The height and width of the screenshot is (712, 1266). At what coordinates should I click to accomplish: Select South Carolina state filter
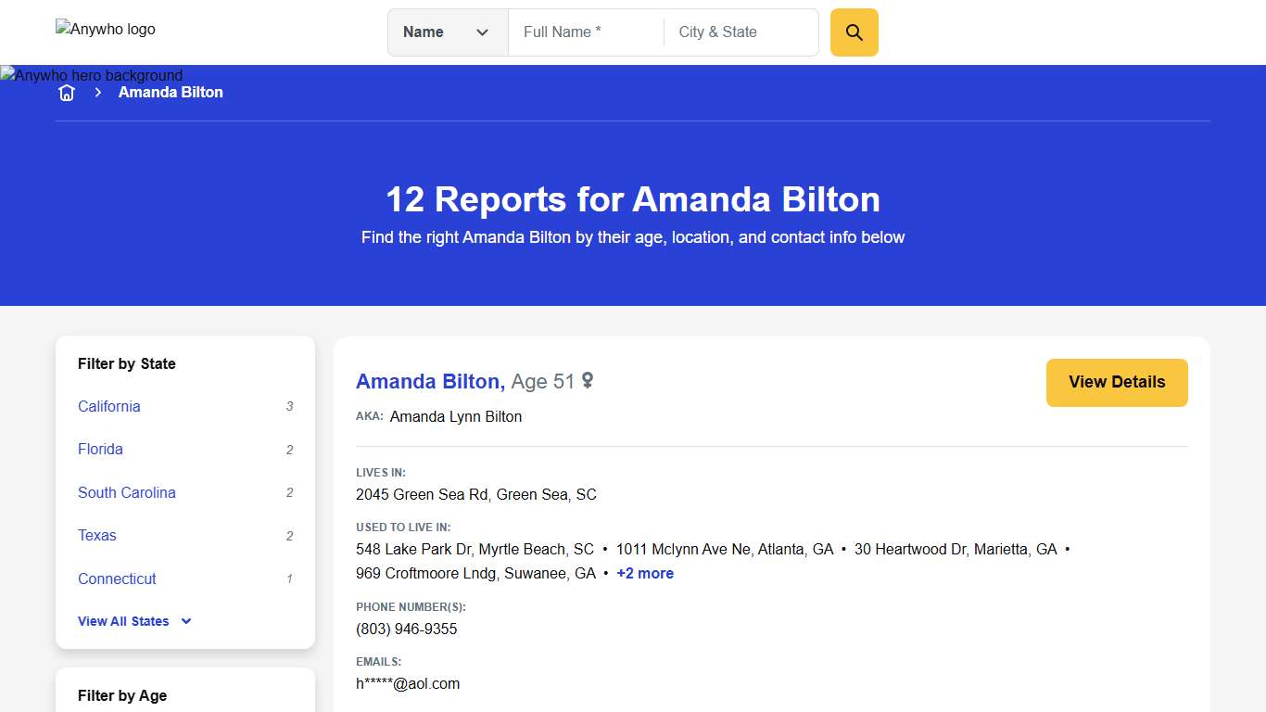126,492
